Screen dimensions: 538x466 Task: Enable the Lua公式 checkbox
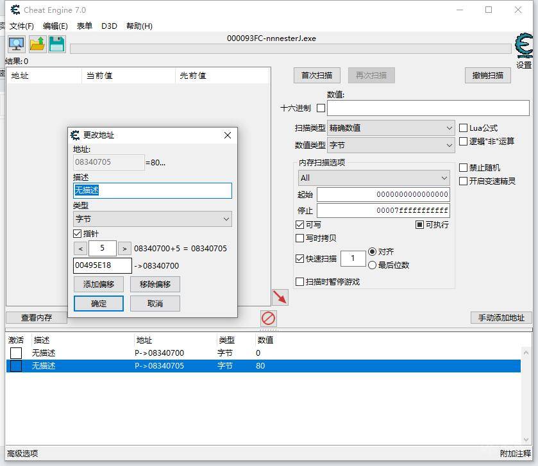[463, 128]
